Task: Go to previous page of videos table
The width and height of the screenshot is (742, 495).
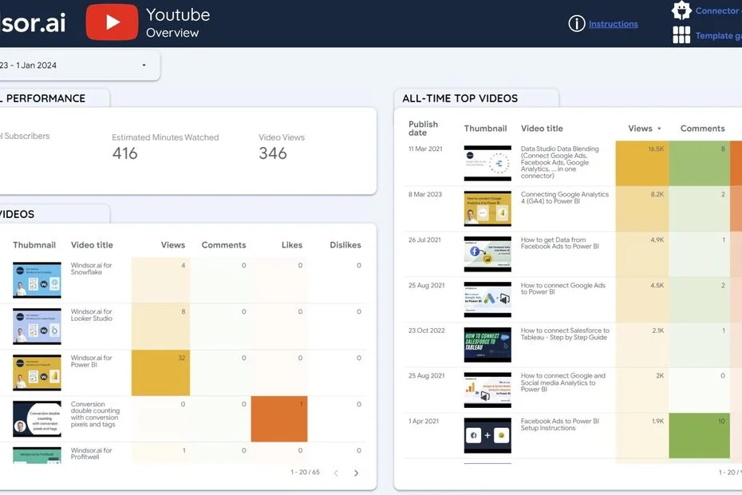Action: (336, 473)
